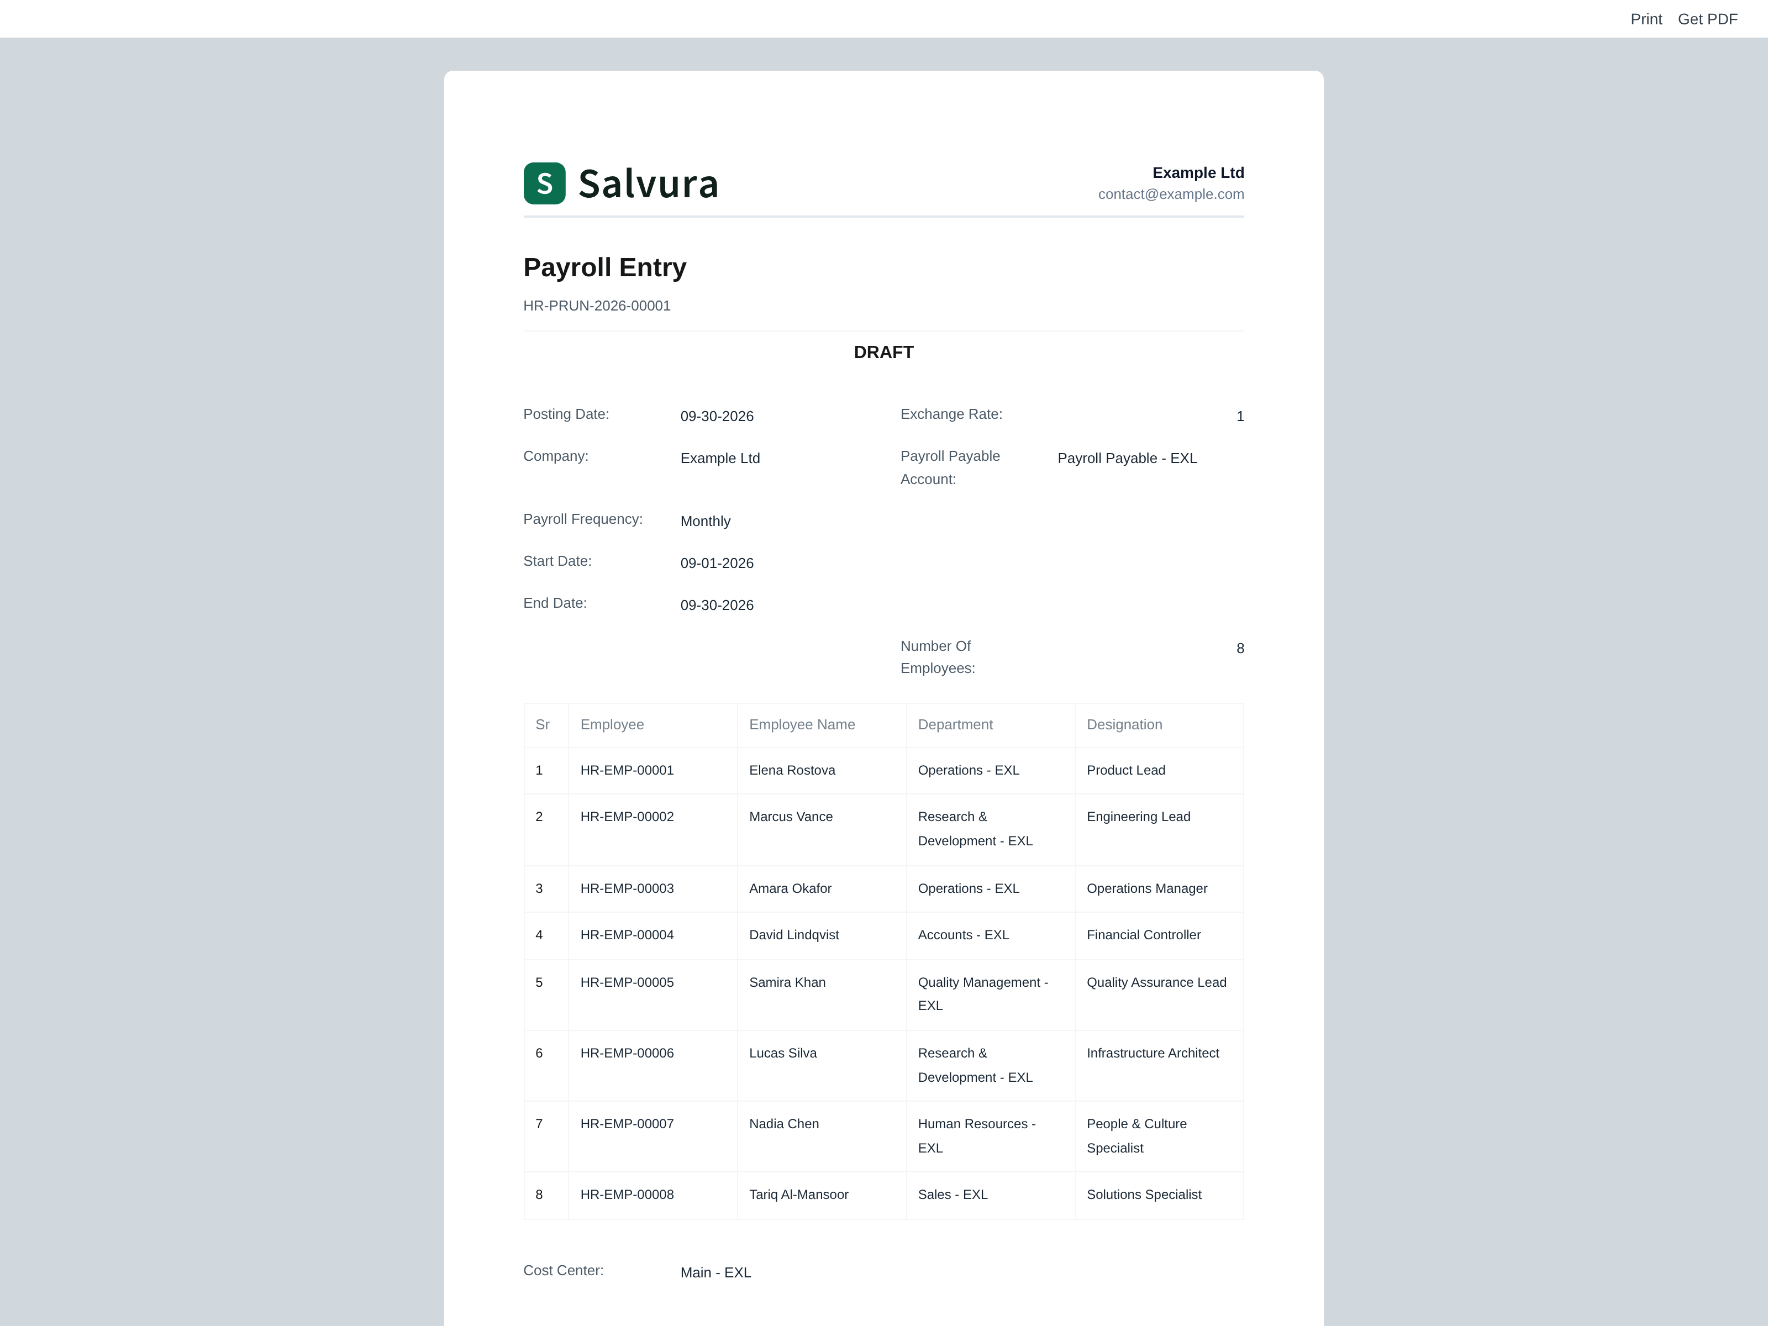Viewport: 1768px width, 1326px height.
Task: Select the contact@example.com email text
Action: [x=1171, y=194]
